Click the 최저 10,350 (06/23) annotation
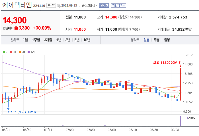Image resolution: width=199 pixels, height=136 pixels. point(22,112)
